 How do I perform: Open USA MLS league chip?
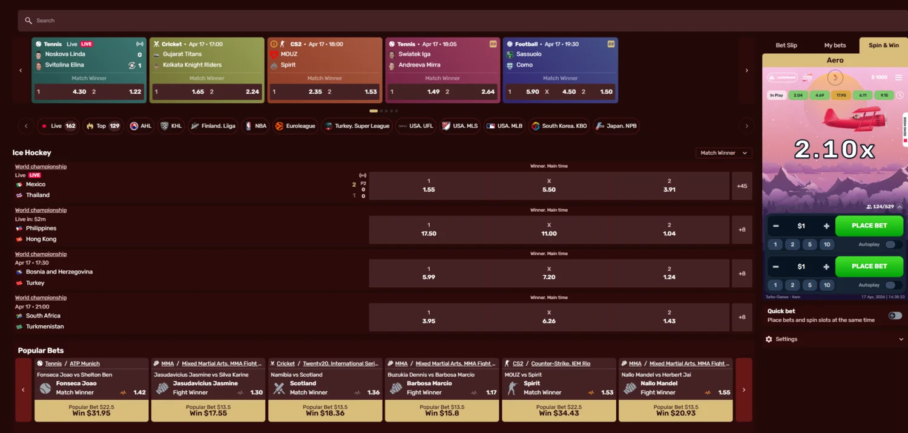click(460, 126)
